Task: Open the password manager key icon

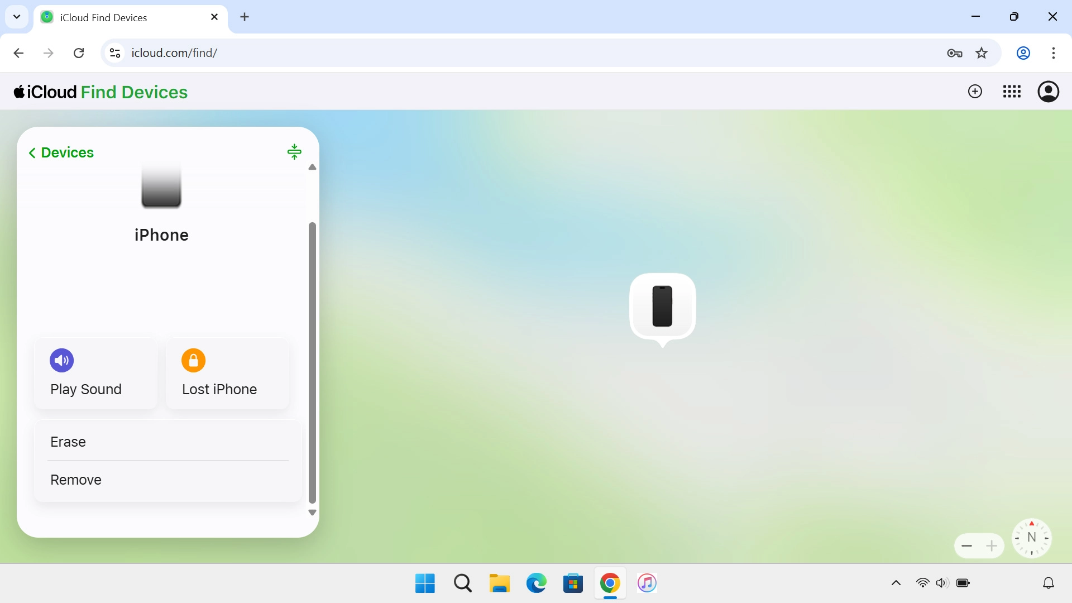Action: [x=955, y=53]
